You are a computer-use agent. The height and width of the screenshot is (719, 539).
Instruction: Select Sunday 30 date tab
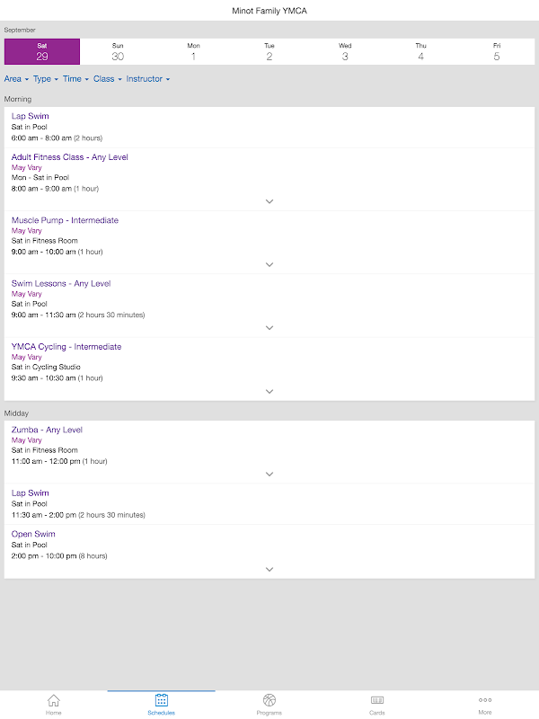118,51
